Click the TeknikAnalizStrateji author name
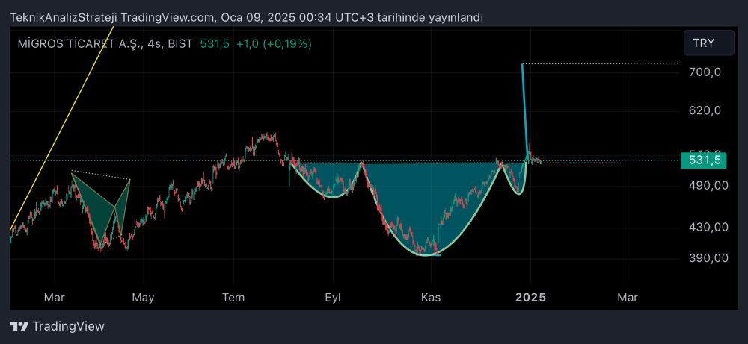Viewport: 748px width, 344px height. [64, 18]
